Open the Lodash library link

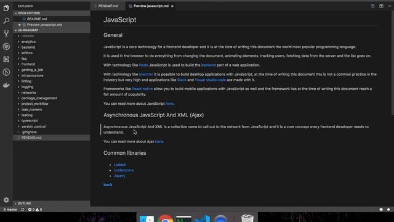tap(120, 165)
